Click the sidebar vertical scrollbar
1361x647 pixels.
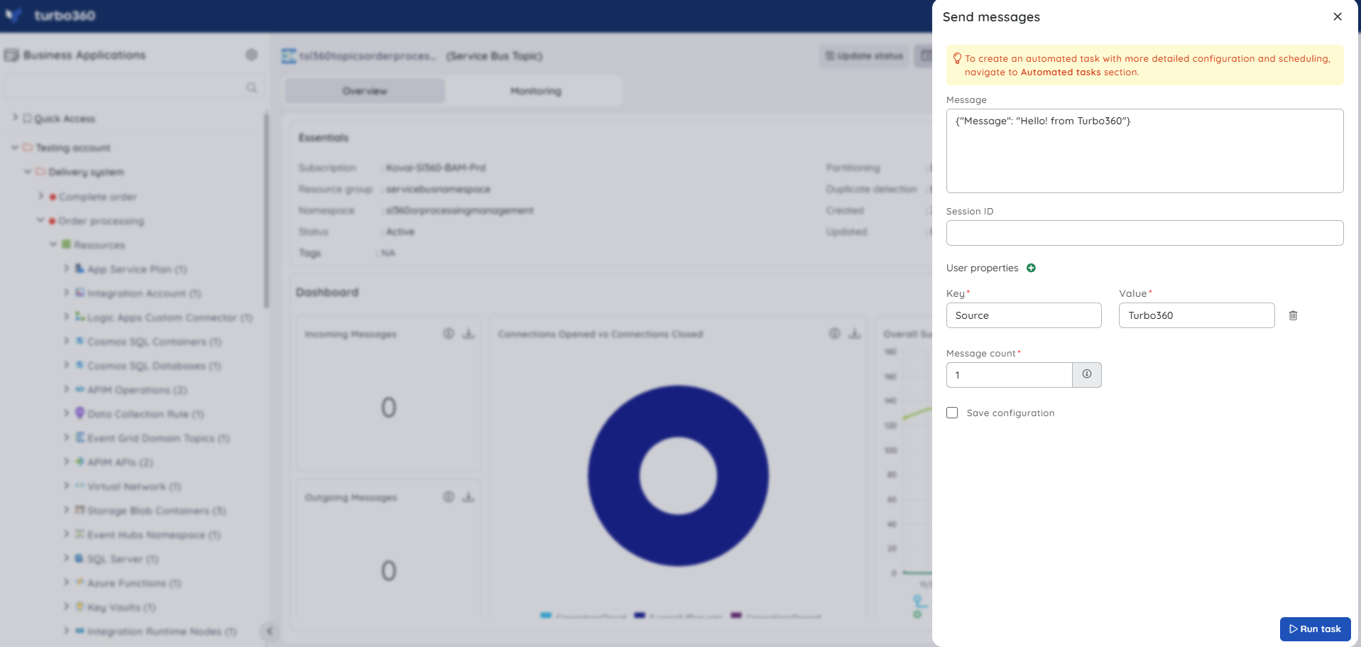click(266, 210)
